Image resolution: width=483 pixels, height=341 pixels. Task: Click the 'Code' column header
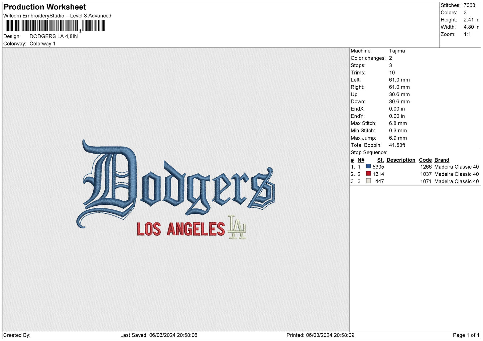point(425,160)
